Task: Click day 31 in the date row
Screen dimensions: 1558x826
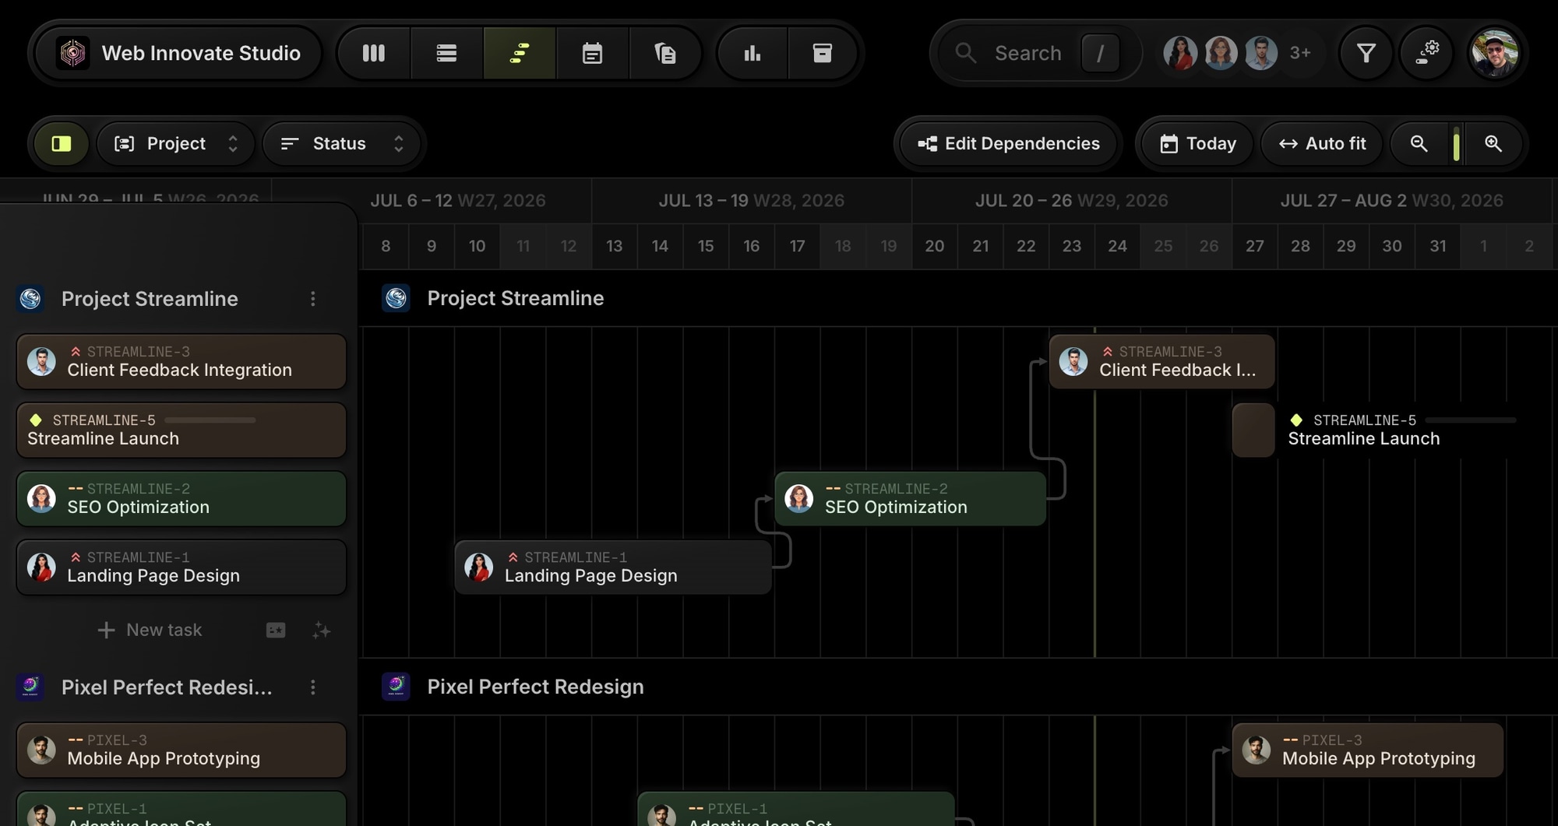Action: [1437, 246]
